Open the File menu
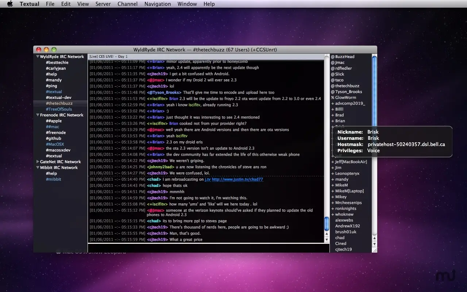 [x=50, y=4]
